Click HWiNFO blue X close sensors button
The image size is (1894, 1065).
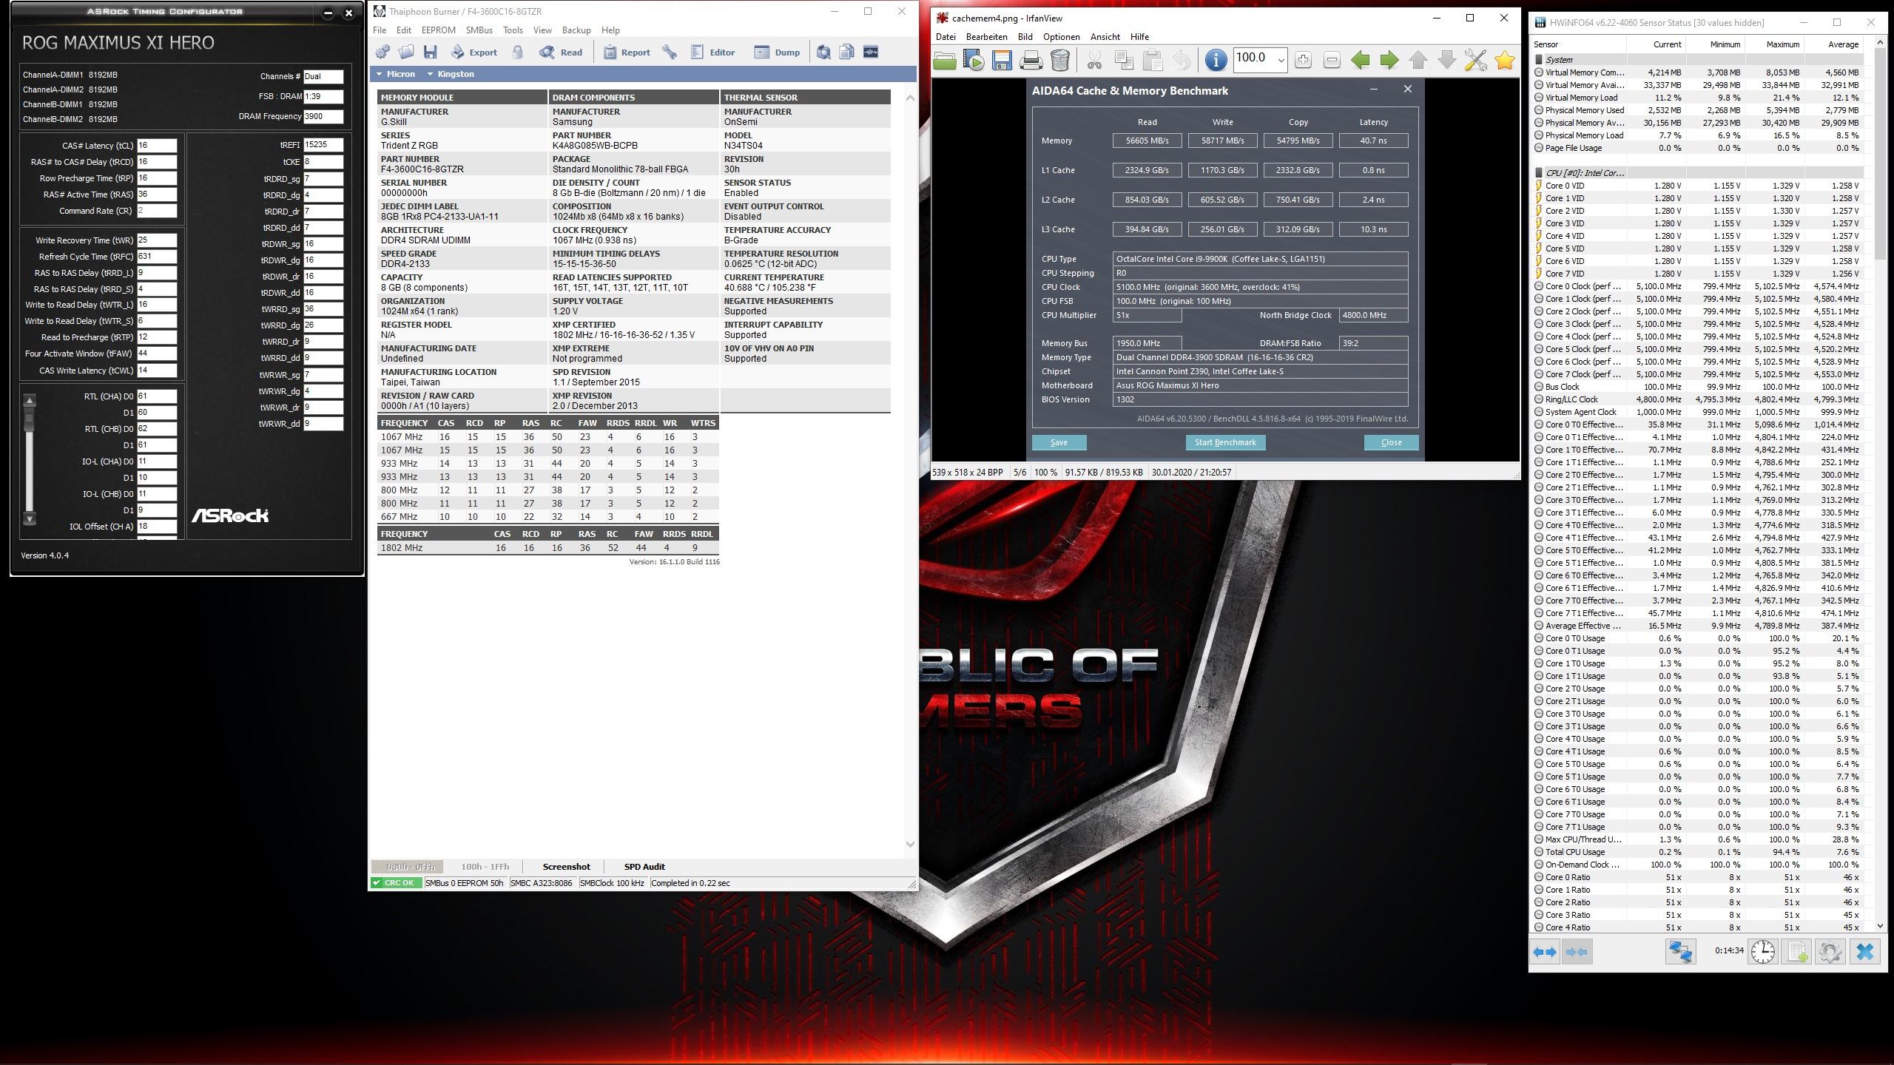point(1865,952)
